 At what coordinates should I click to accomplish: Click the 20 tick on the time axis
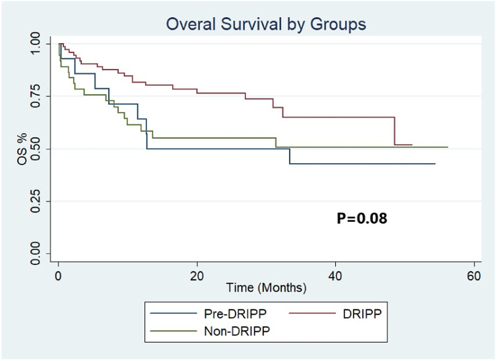[x=197, y=276]
